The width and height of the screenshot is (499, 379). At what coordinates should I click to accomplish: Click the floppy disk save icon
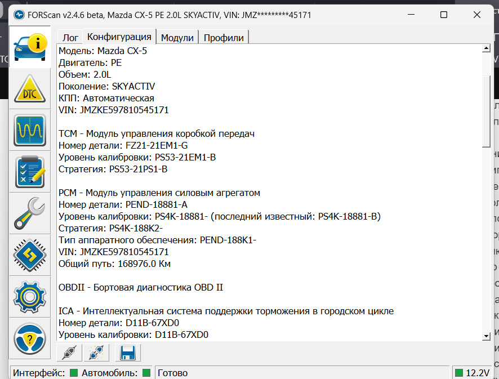click(128, 353)
